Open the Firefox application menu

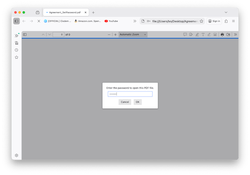(x=233, y=21)
